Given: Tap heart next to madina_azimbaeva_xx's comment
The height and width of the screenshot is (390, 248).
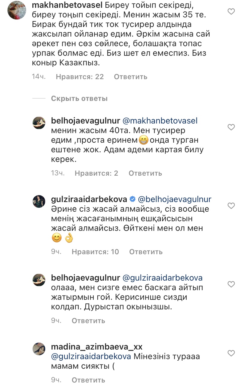Looking at the screenshot, I should [x=231, y=353].
